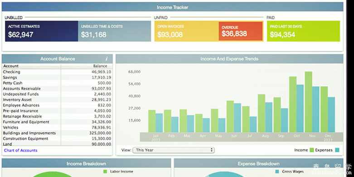Select the Petty Cash account row
354x177 pixels.
click(57, 83)
